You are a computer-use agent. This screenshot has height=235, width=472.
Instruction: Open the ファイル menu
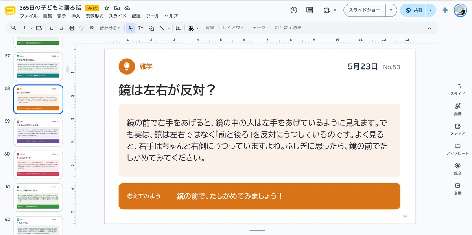click(x=29, y=16)
